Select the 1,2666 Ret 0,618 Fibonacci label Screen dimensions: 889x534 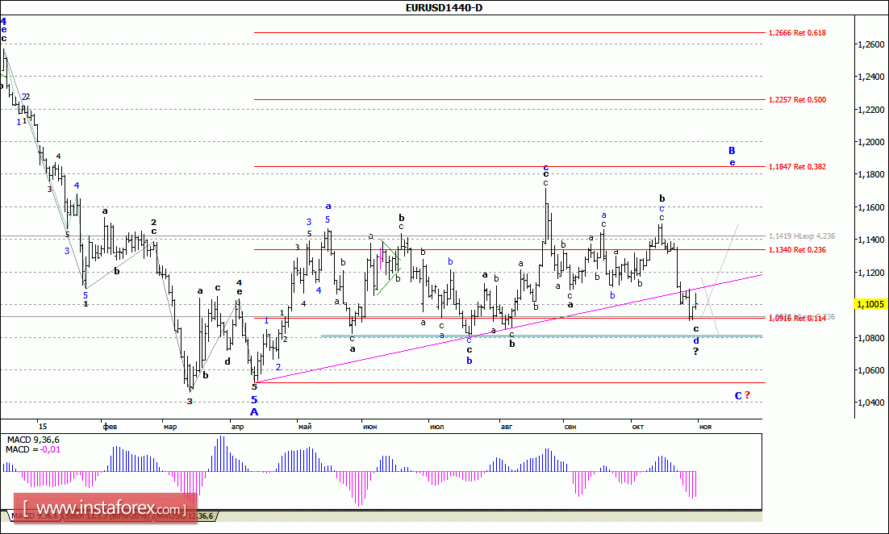click(797, 33)
